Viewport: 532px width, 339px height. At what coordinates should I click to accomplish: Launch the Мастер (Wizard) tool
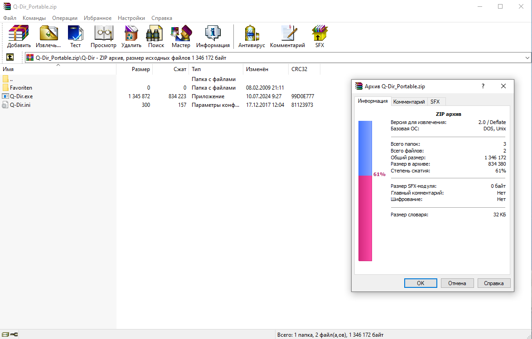pyautogui.click(x=181, y=33)
